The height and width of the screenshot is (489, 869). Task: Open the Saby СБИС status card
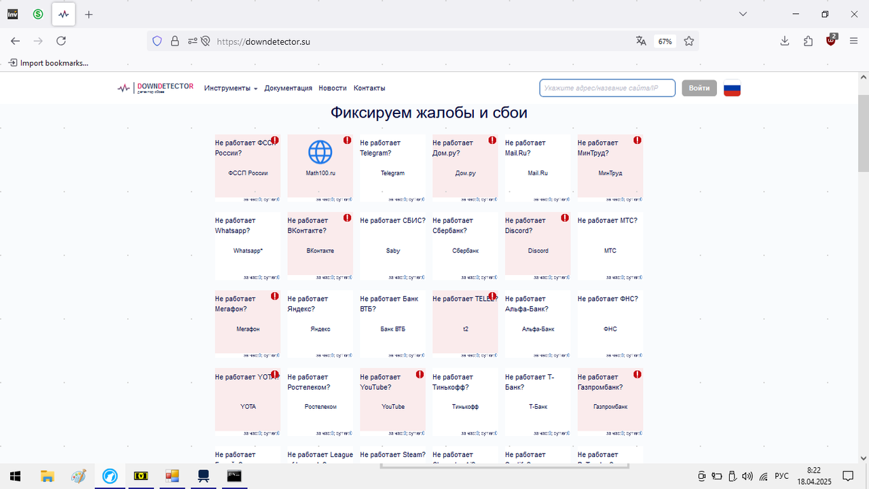[392, 246]
